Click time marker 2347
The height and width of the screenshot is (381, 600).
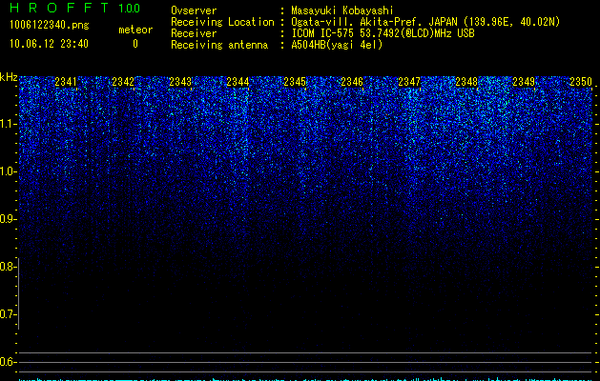(x=409, y=82)
